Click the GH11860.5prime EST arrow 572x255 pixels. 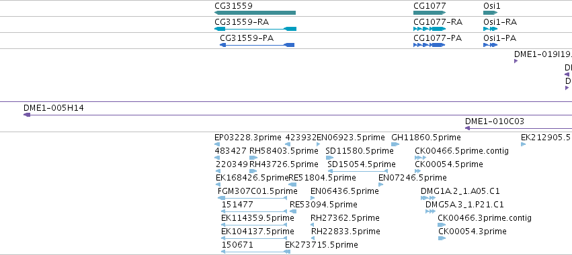point(395,144)
